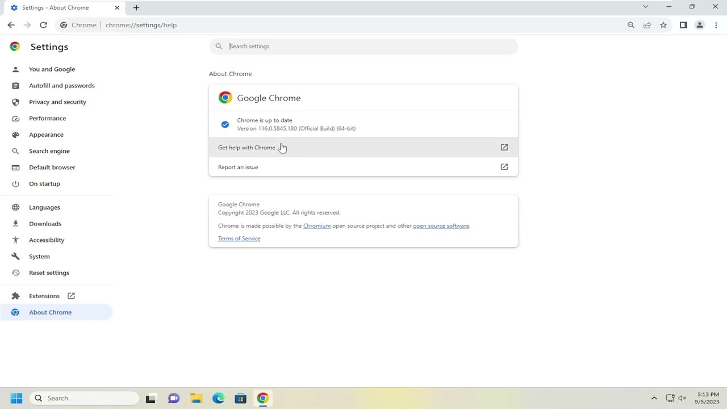
Task: Open the Windows Start menu
Action: click(16, 398)
